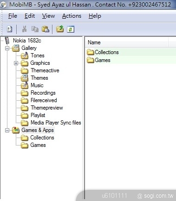Sort list by the Name column header
The width and height of the screenshot is (176, 201).
tap(126, 42)
